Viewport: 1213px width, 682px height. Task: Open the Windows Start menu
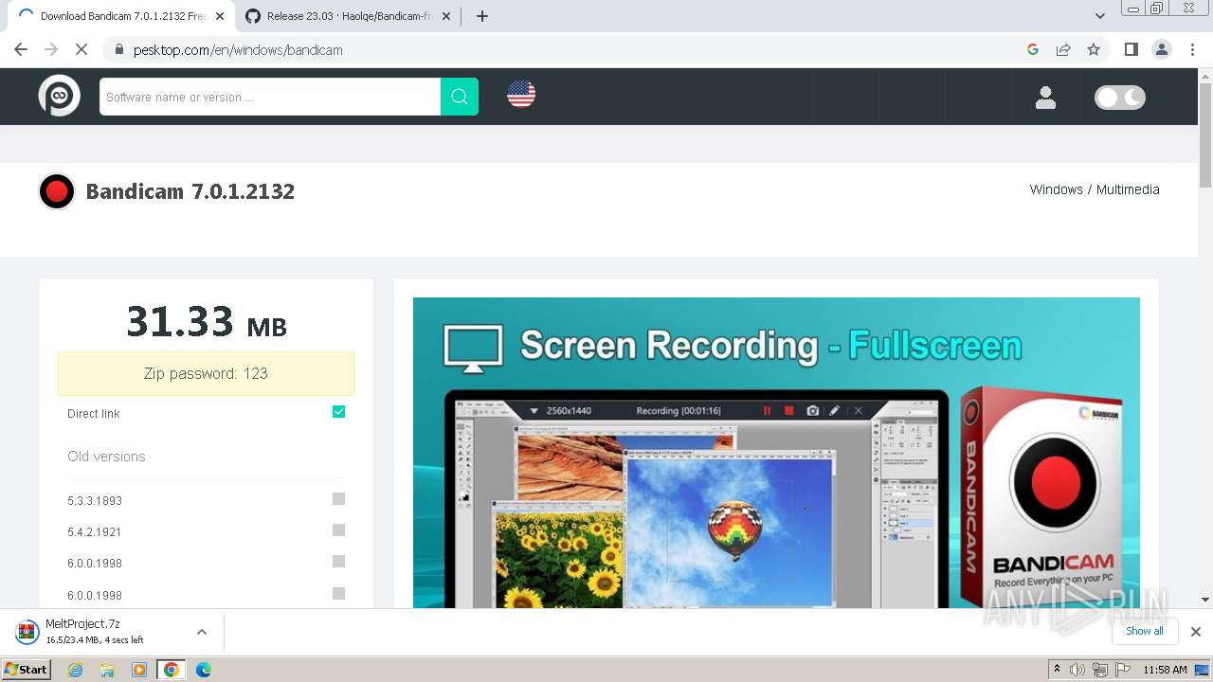click(x=27, y=670)
